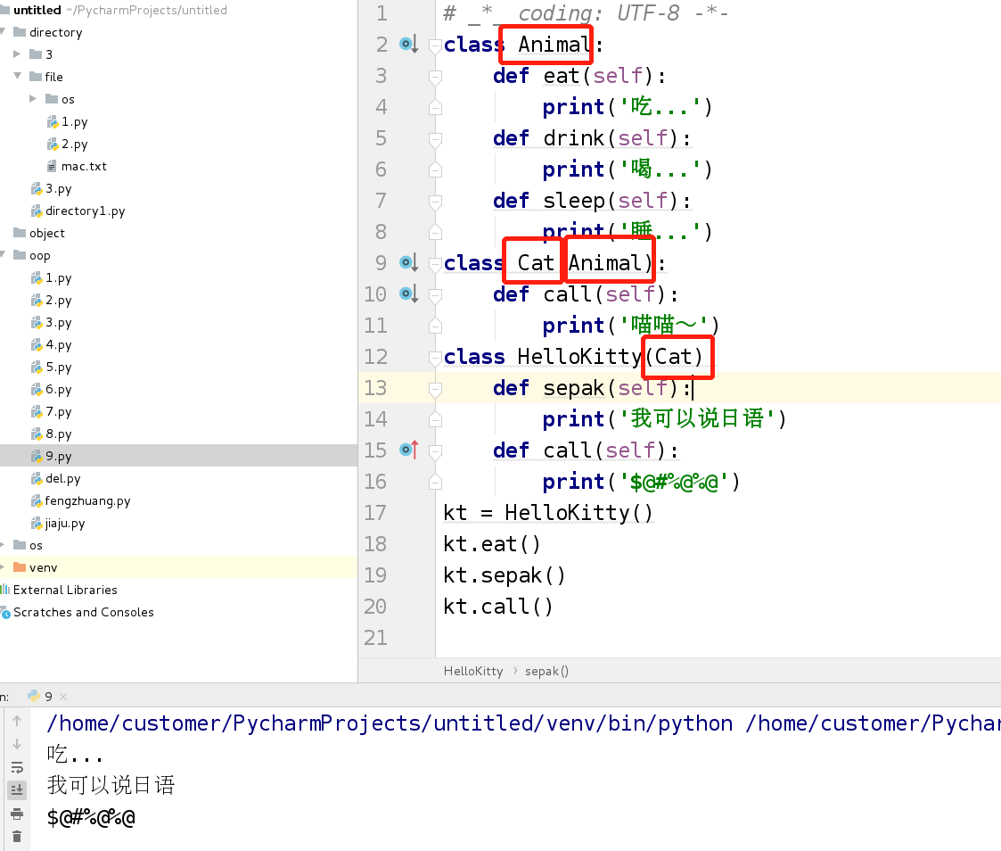Viewport: 1001px width, 851px height.
Task: Open 6.py in the oop folder
Action: tap(51, 389)
